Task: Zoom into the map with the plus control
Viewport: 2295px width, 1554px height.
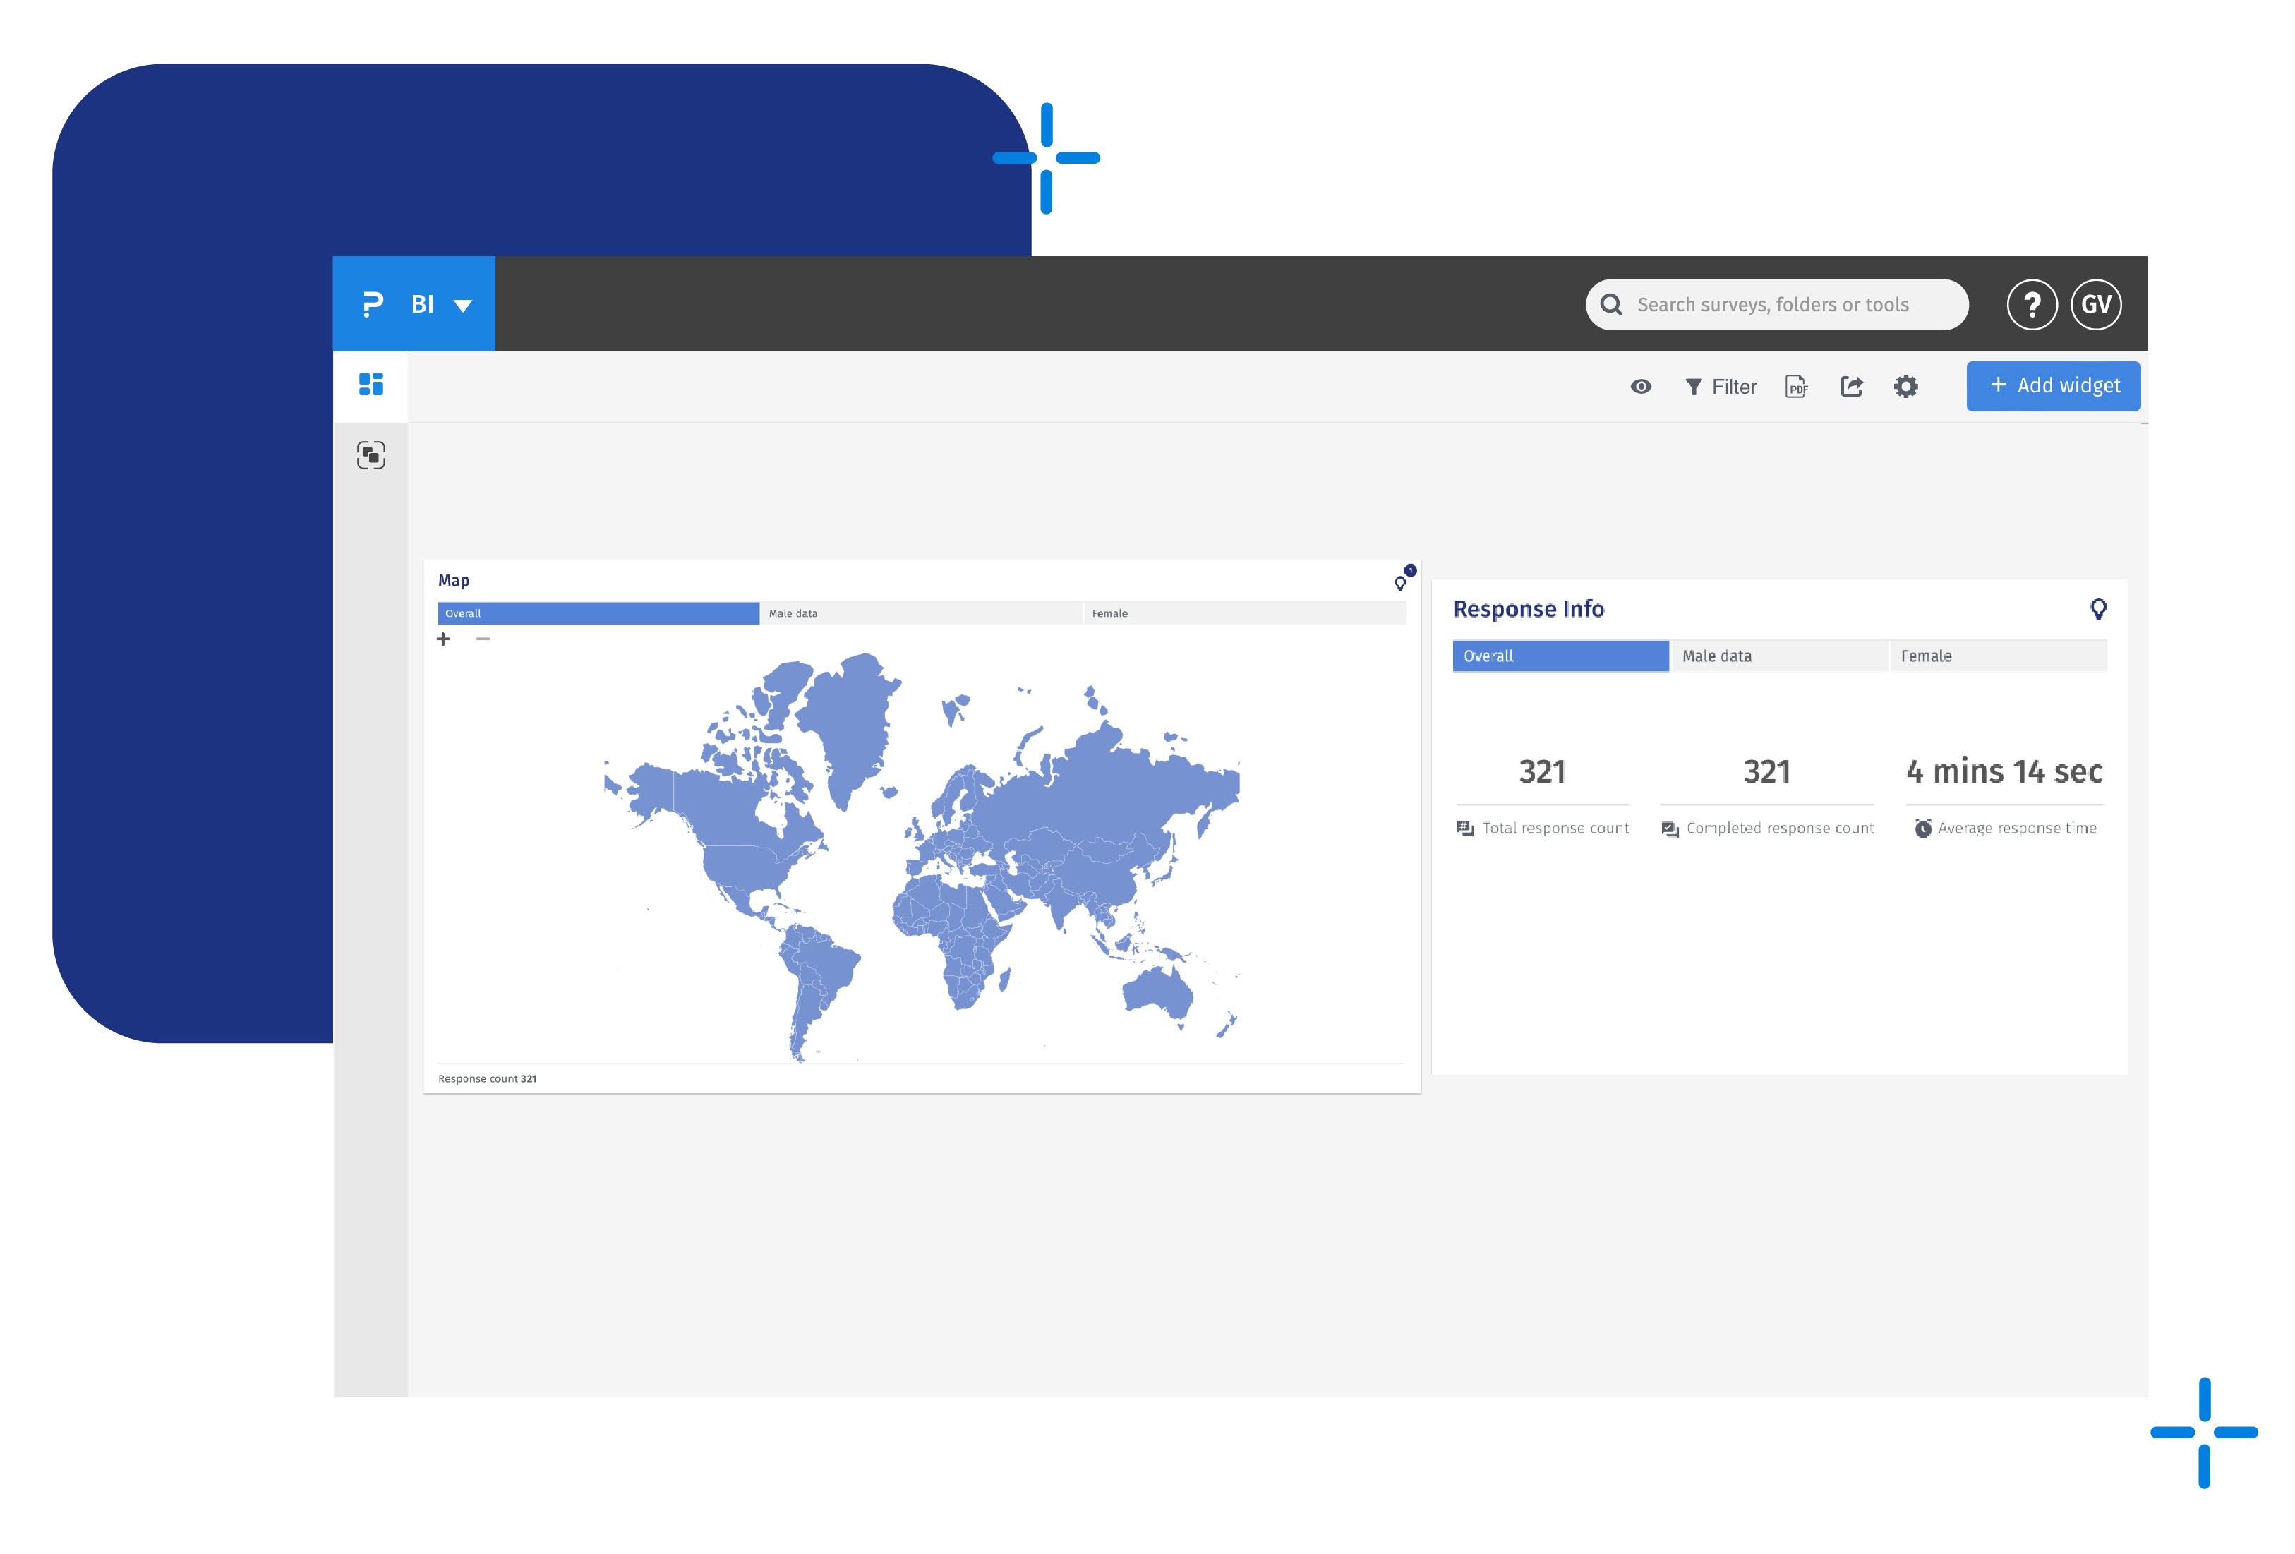Action: tap(445, 640)
